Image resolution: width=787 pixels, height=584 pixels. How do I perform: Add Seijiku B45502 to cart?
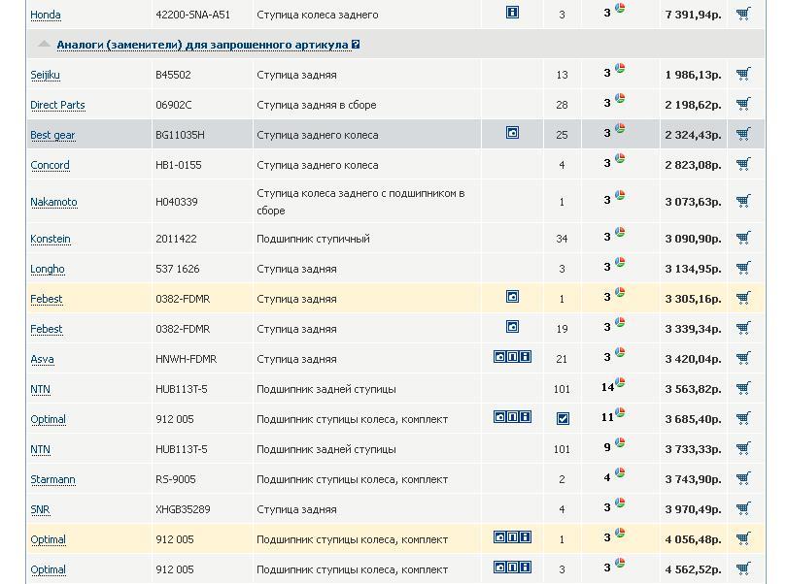pos(743,74)
